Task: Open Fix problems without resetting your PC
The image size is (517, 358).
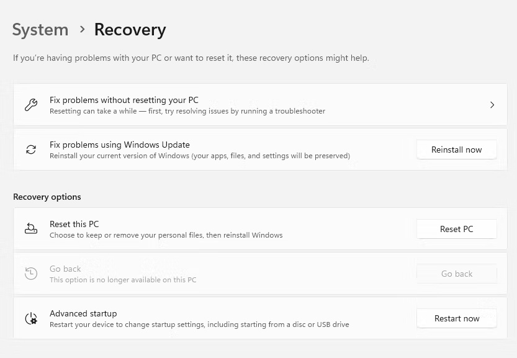Action: [124, 100]
